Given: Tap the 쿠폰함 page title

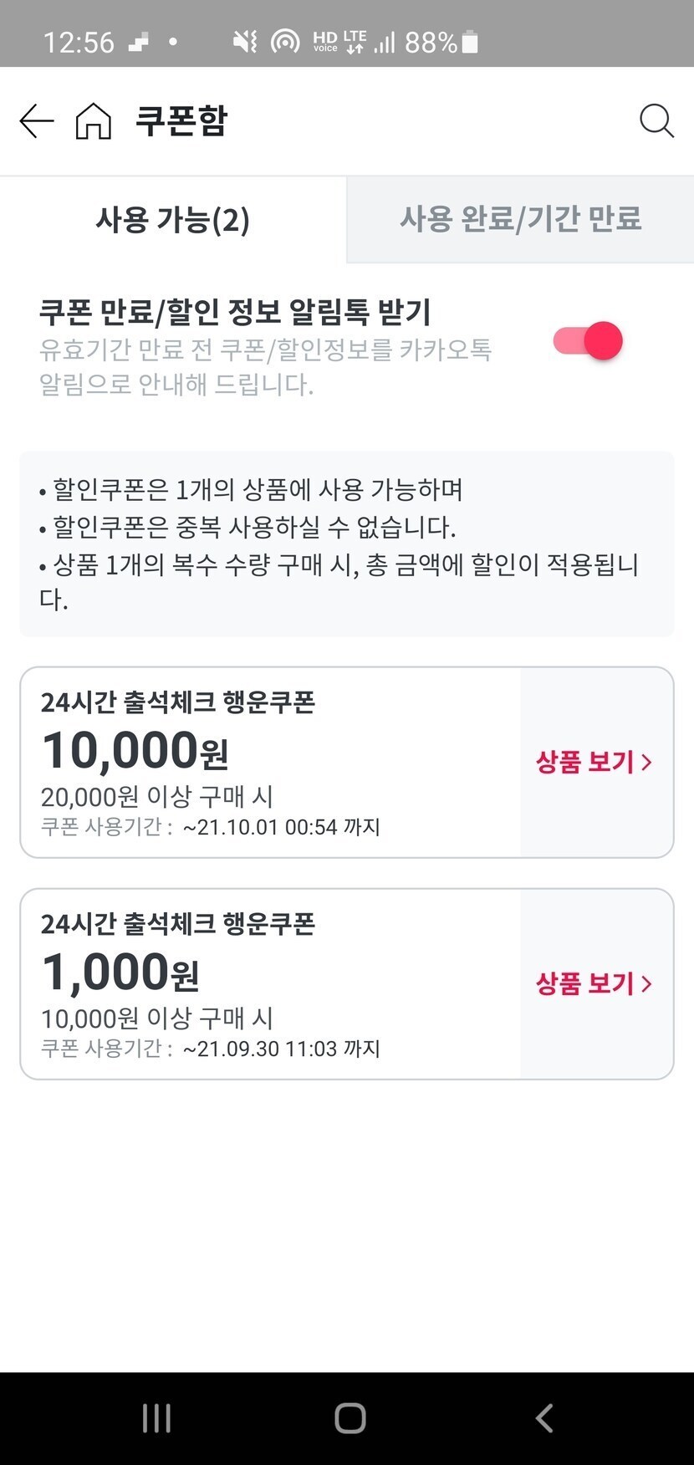Looking at the screenshot, I should tap(181, 121).
